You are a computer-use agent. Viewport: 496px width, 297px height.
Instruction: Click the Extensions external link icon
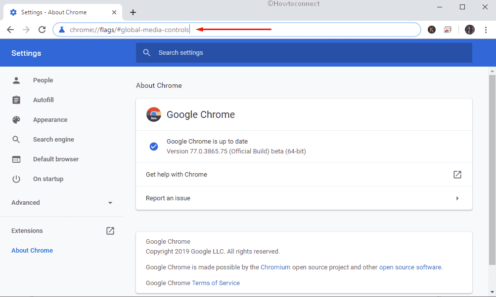click(110, 231)
